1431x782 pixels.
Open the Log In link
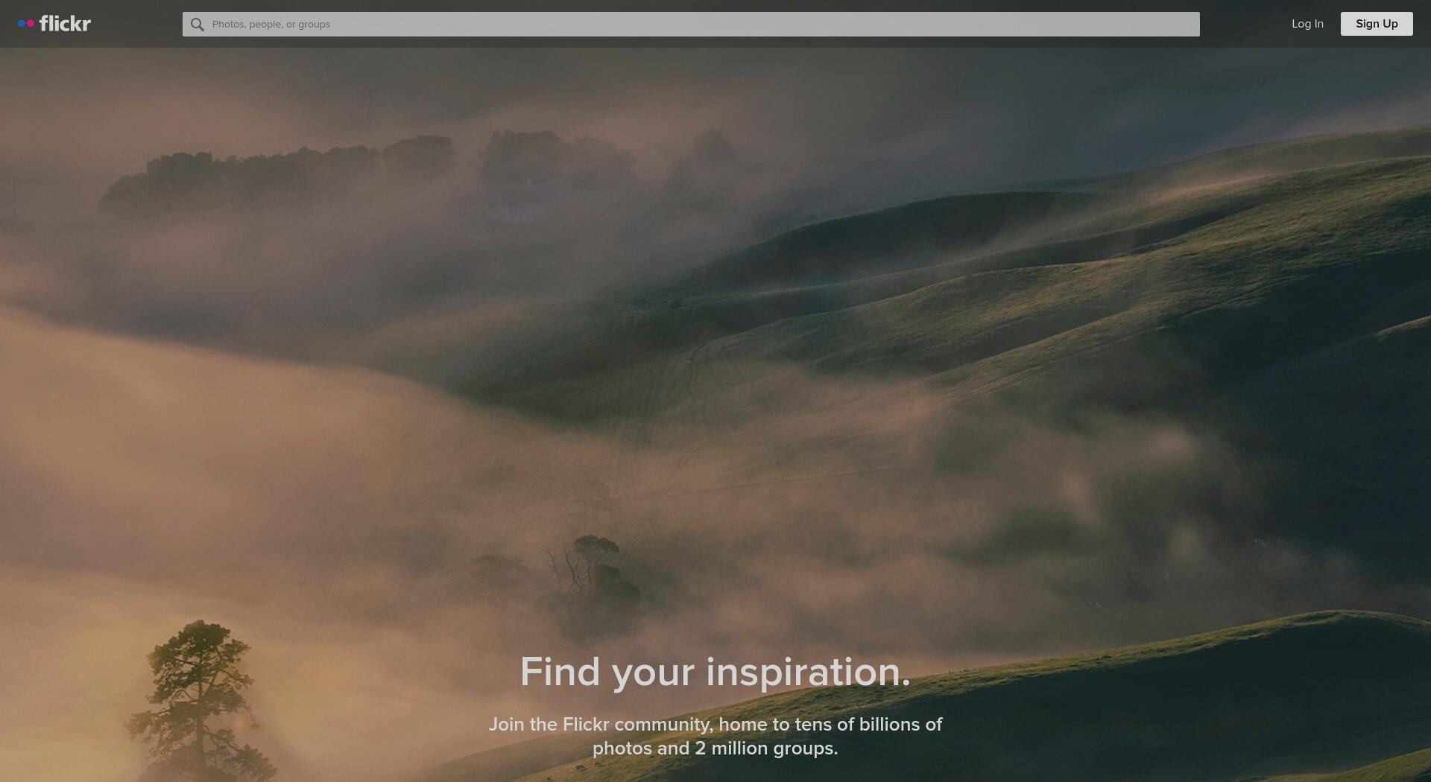click(1307, 24)
